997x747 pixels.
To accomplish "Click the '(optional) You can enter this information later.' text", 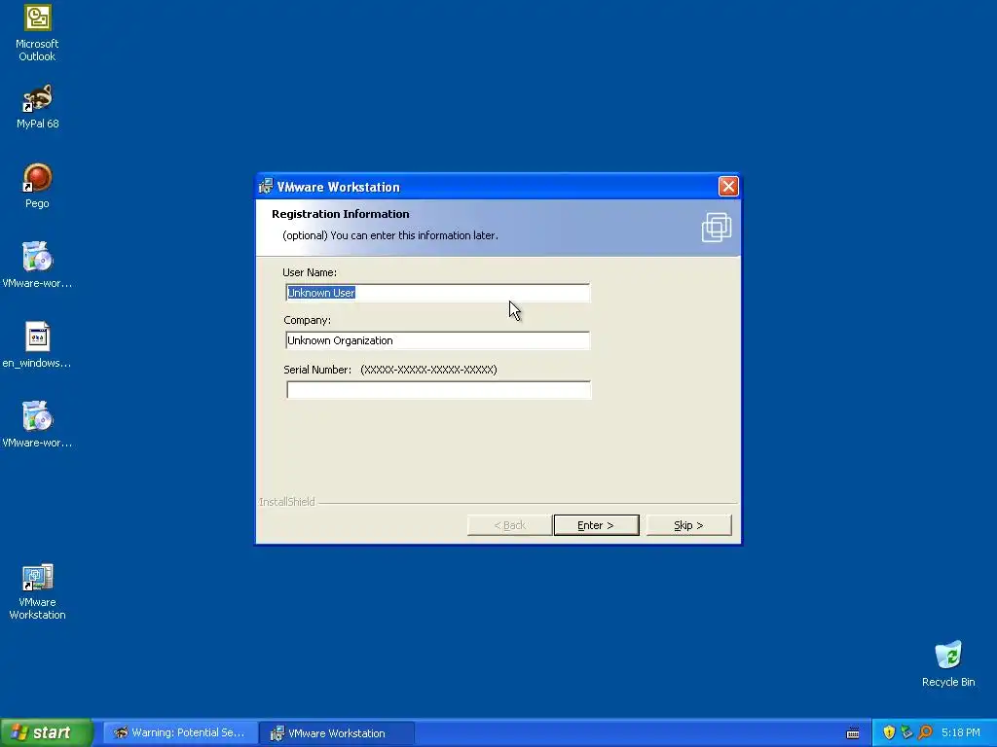I will point(389,235).
